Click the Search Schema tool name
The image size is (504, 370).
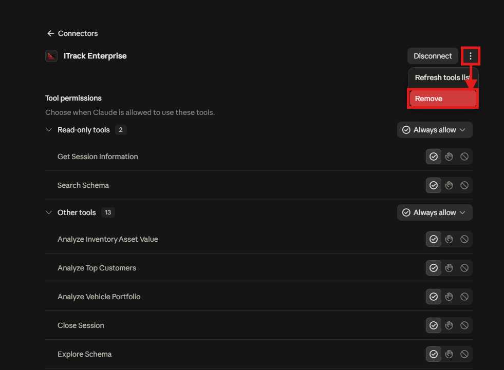pyautogui.click(x=83, y=185)
